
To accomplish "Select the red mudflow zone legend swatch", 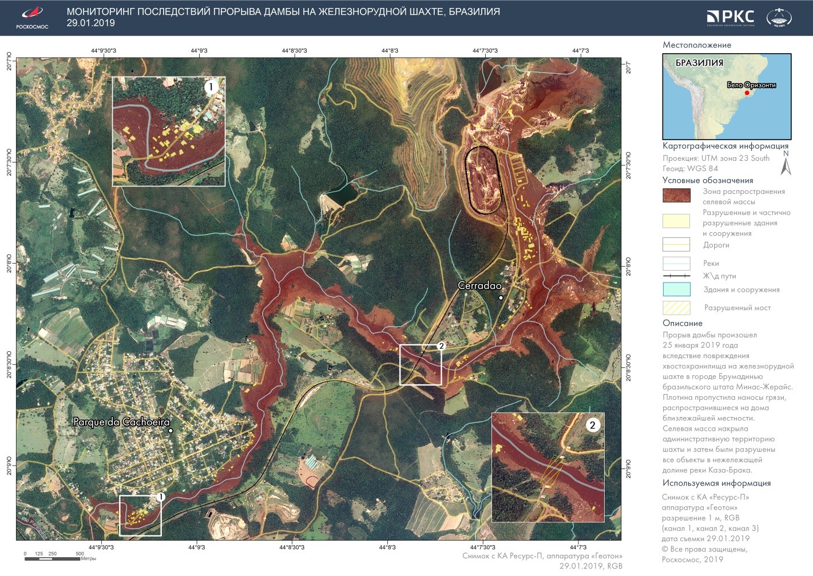I will point(676,196).
